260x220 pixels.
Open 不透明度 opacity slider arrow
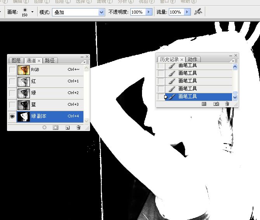pos(149,12)
